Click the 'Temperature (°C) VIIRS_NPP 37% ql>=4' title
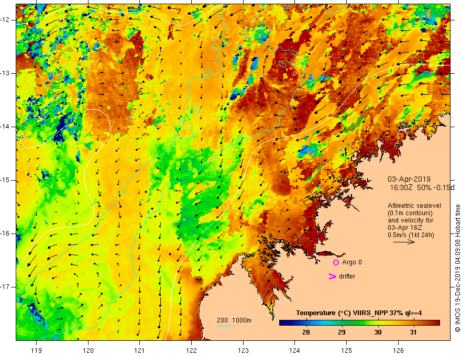The height and width of the screenshot is (356, 461). [359, 313]
